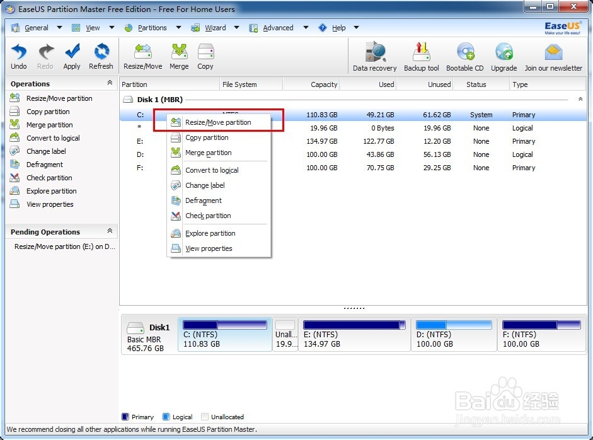Click the Convert to logical icon in the context menu
The height and width of the screenshot is (440, 593).
pyautogui.click(x=176, y=170)
